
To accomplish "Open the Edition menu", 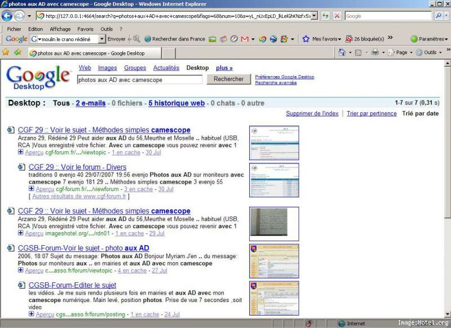I will [36, 29].
